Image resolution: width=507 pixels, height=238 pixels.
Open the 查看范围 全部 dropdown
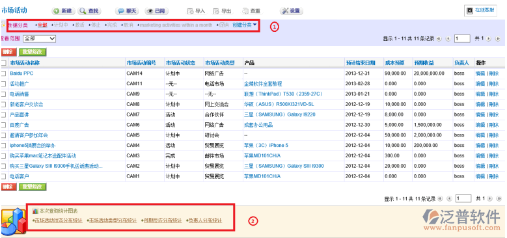pos(40,38)
